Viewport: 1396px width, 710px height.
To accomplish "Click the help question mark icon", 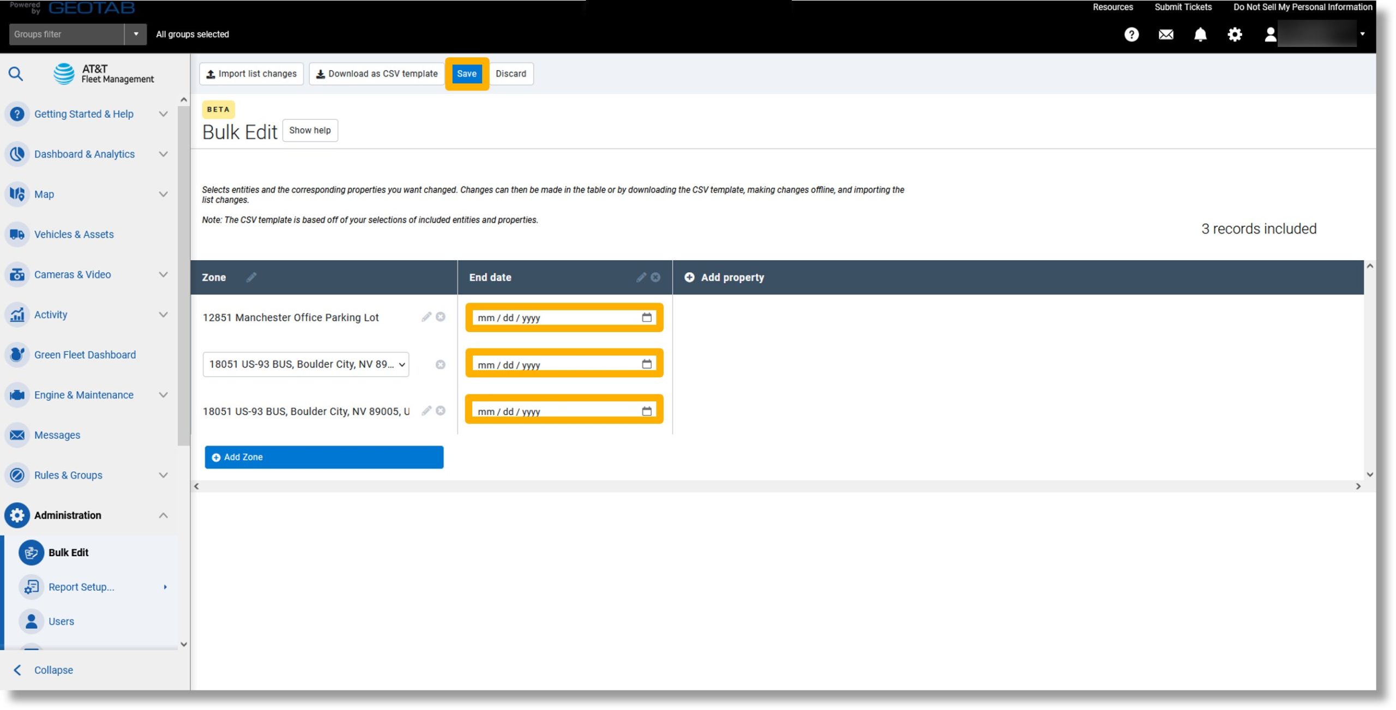I will tap(1131, 34).
